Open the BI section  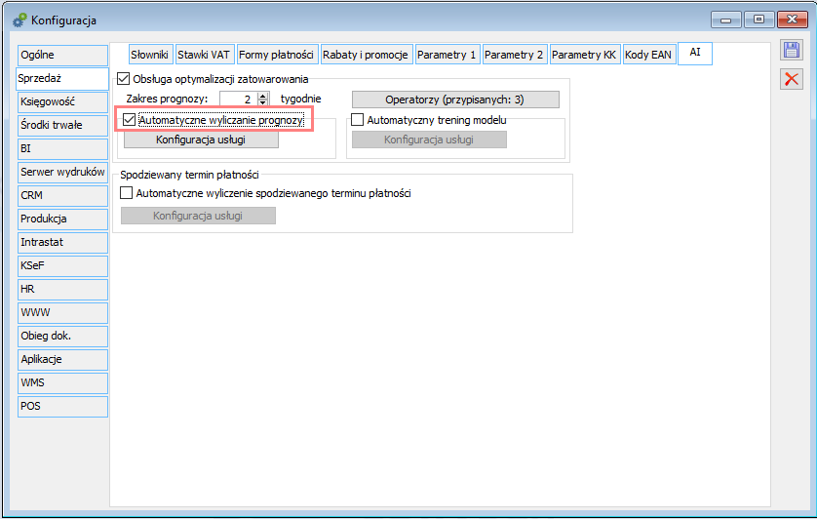[62, 149]
